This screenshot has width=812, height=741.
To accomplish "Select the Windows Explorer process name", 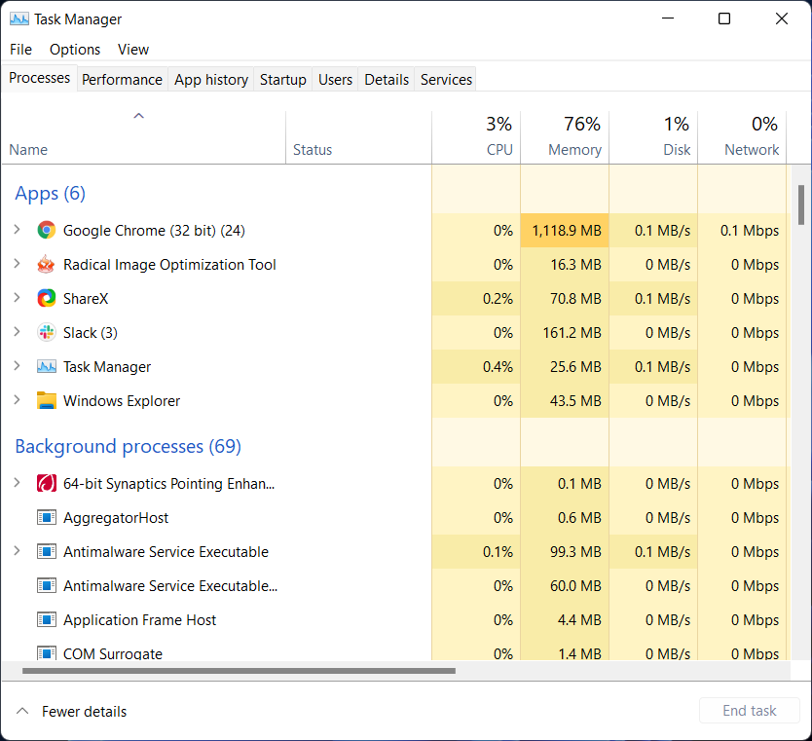I will (x=122, y=401).
